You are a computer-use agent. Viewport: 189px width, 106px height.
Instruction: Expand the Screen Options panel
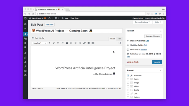142,22
